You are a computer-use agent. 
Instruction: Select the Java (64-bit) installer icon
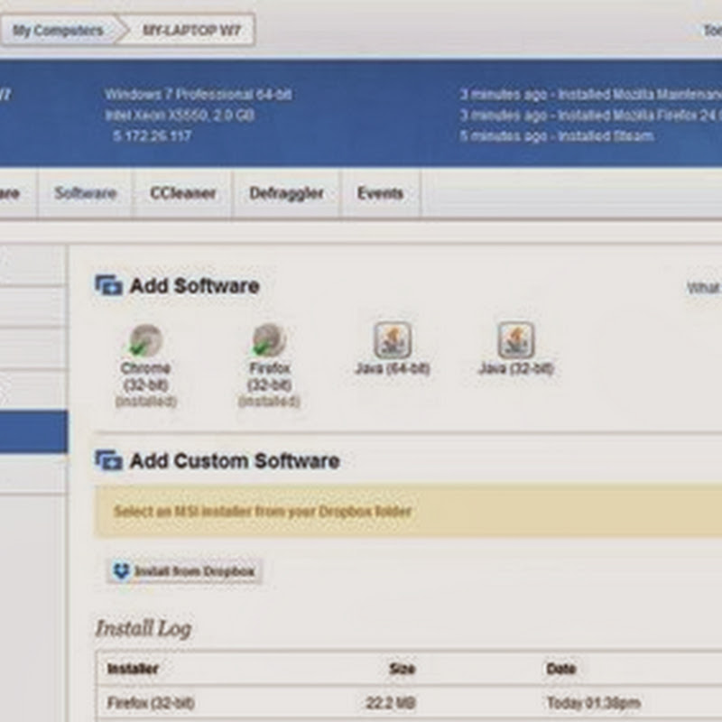pyautogui.click(x=393, y=340)
